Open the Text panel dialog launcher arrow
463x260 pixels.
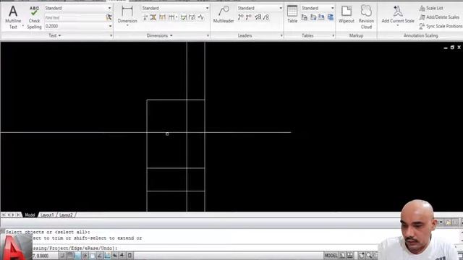[x=111, y=35]
